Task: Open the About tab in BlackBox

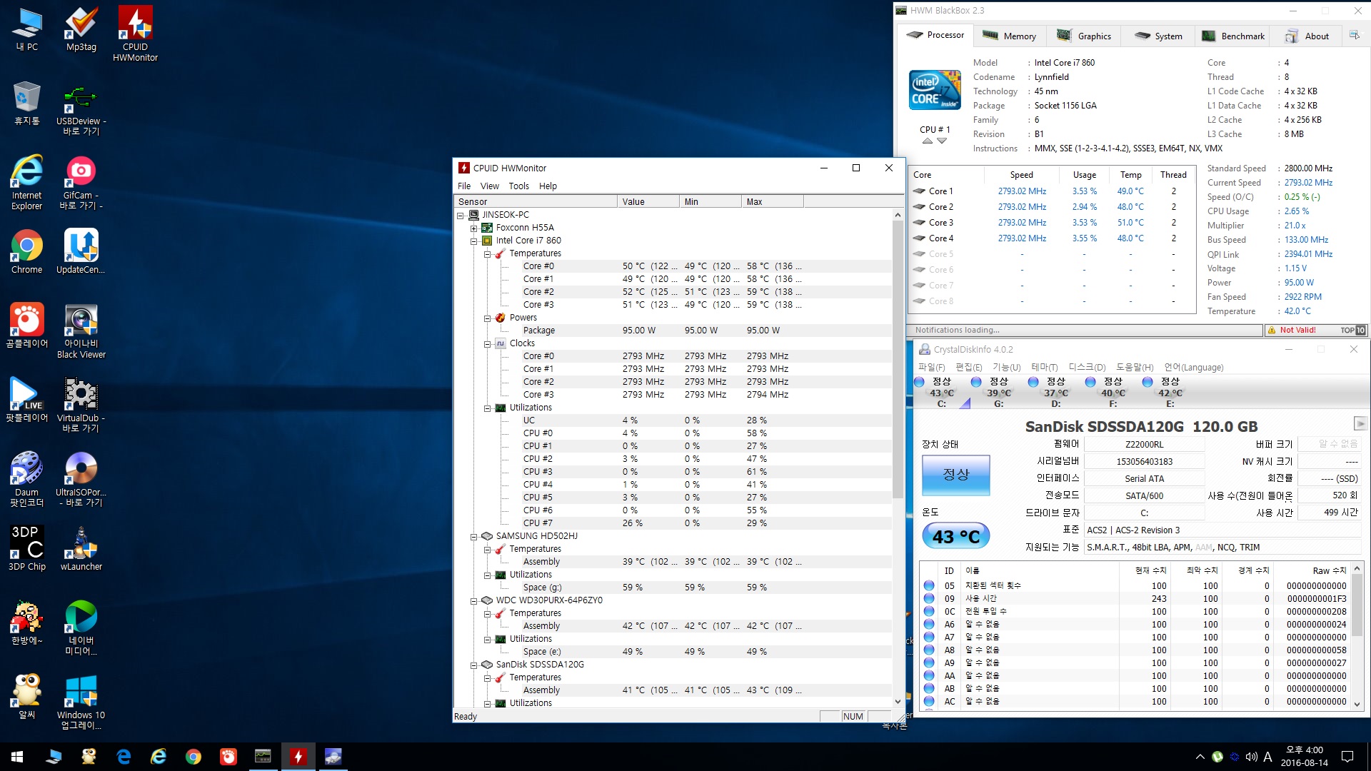Action: pos(1307,36)
